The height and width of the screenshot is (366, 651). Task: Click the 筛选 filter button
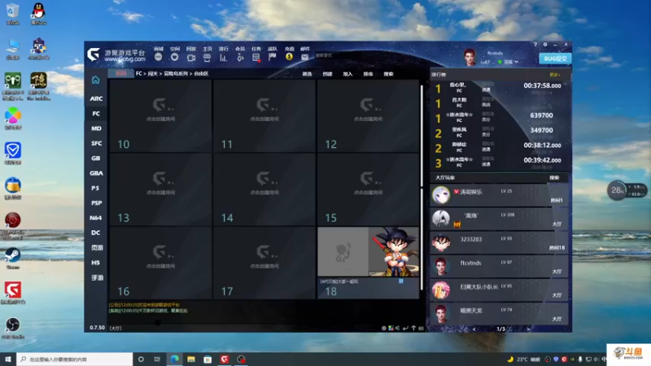(307, 74)
